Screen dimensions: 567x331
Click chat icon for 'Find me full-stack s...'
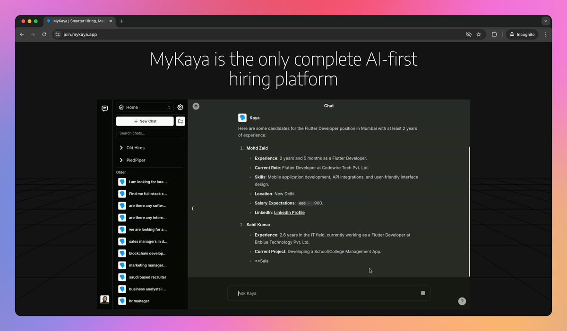coord(122,194)
